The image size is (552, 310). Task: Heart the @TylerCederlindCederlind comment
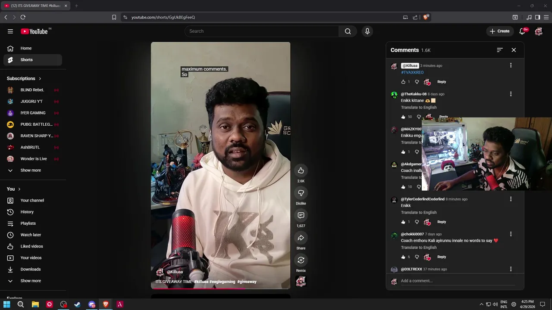[x=427, y=222]
